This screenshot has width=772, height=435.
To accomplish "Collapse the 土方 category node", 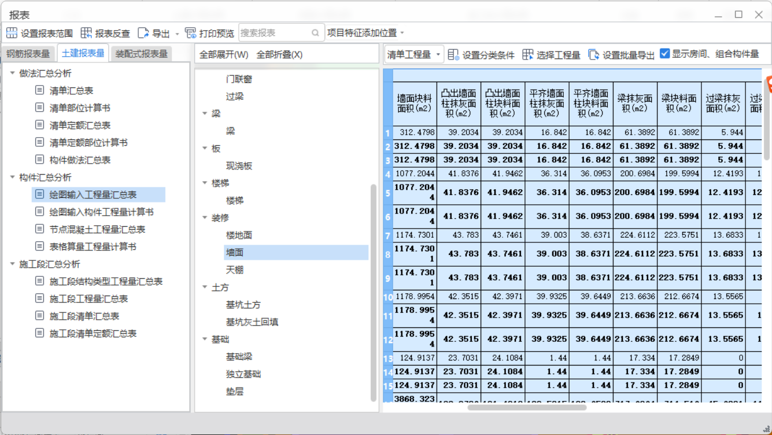I will coord(205,287).
